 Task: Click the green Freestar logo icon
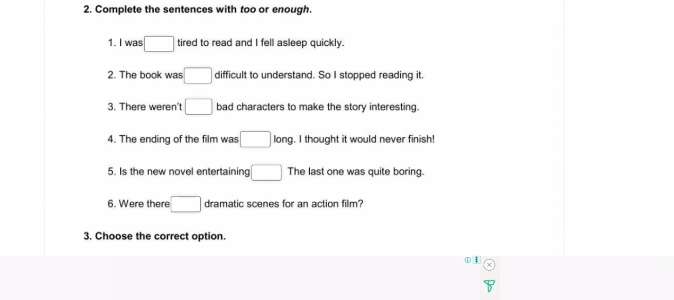[x=490, y=286]
